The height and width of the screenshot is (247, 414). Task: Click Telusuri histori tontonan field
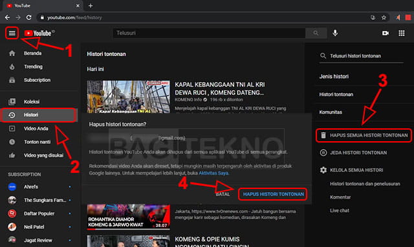[362, 56]
